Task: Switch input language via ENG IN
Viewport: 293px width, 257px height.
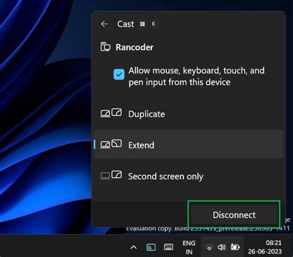Action: (x=189, y=247)
